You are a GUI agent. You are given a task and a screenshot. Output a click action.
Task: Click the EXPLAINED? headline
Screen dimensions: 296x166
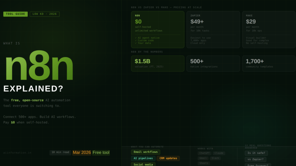click(33, 89)
